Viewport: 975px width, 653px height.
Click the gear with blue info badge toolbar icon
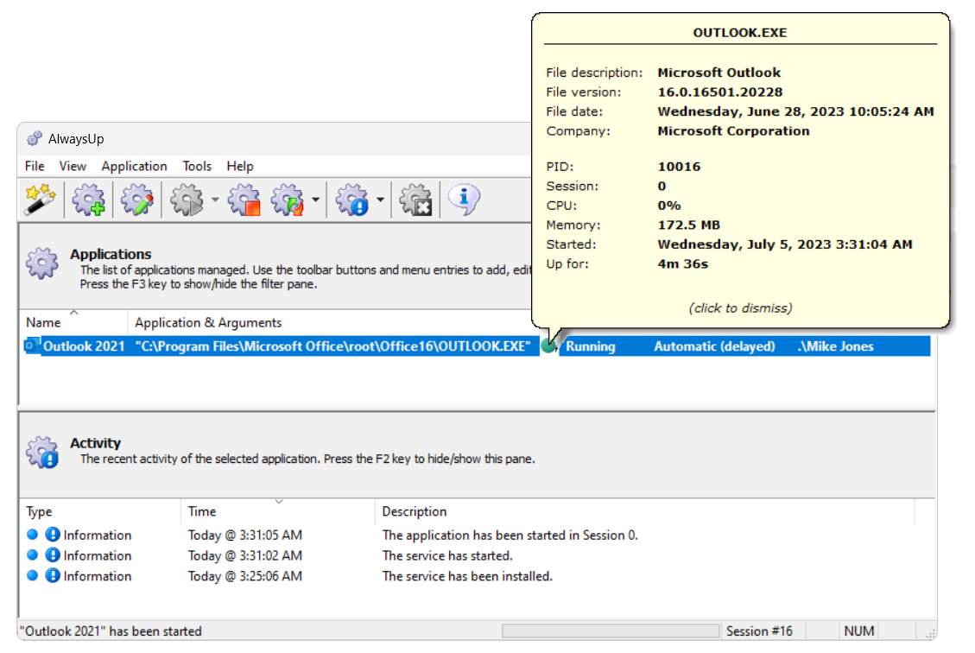tap(352, 200)
